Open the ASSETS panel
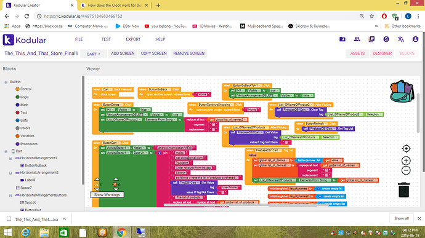The image size is (425, 238). (357, 54)
